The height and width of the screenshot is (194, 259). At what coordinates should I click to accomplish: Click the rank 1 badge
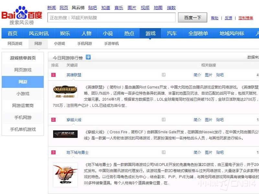click(53, 75)
